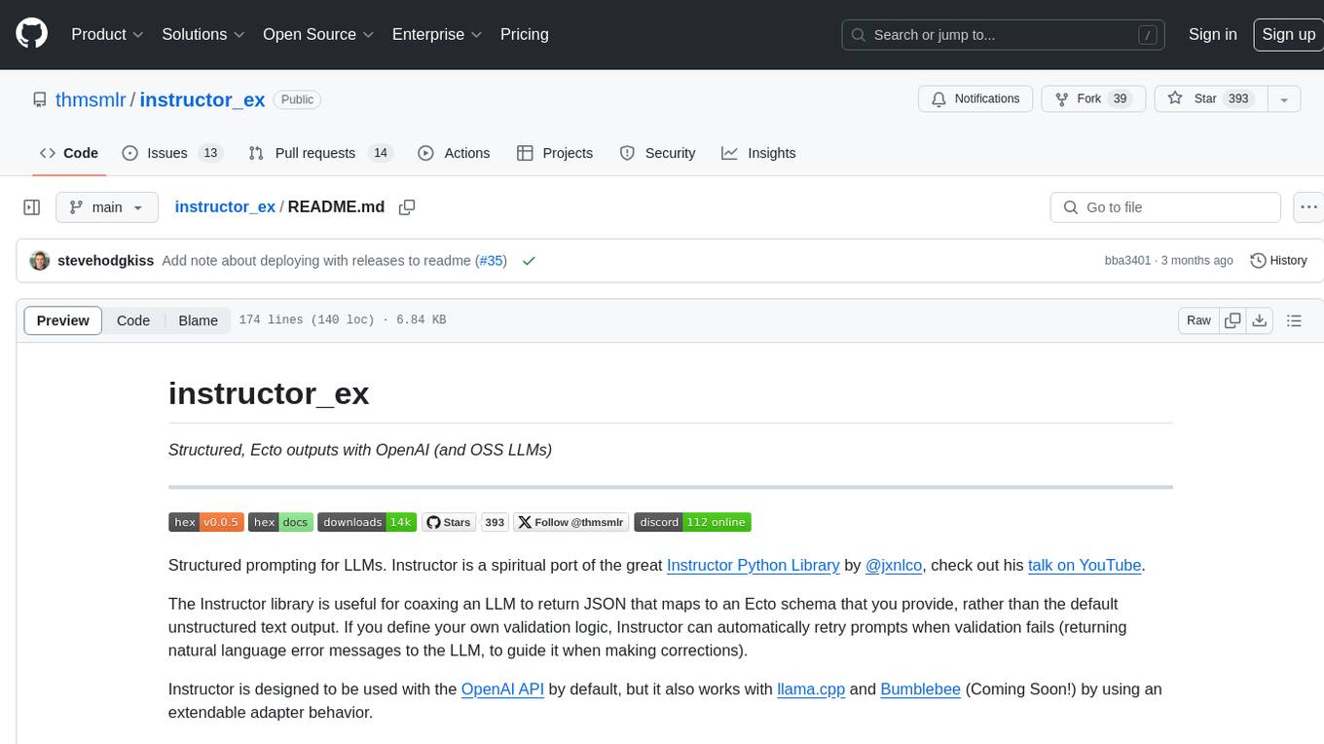Open the Bumblebee link

coord(921,689)
